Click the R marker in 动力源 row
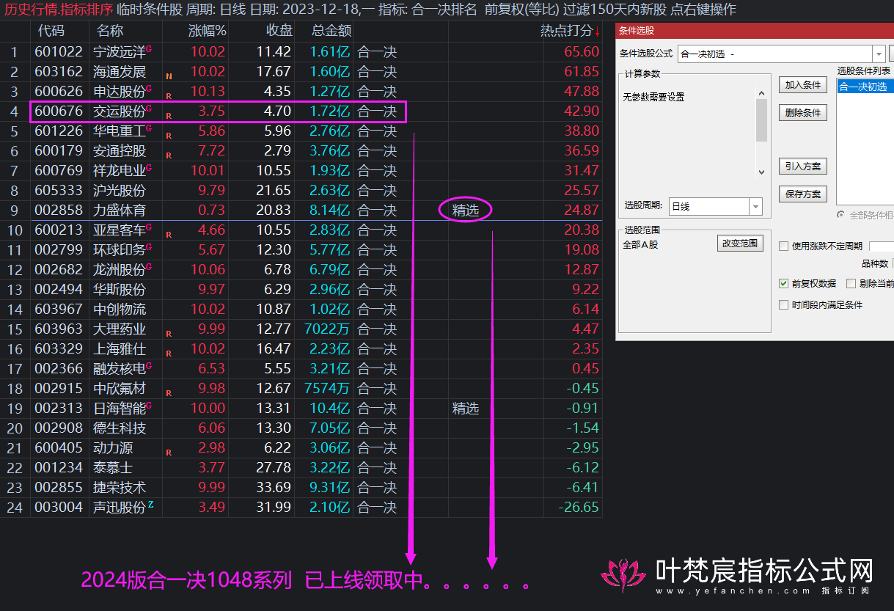The image size is (894, 611). click(x=169, y=452)
